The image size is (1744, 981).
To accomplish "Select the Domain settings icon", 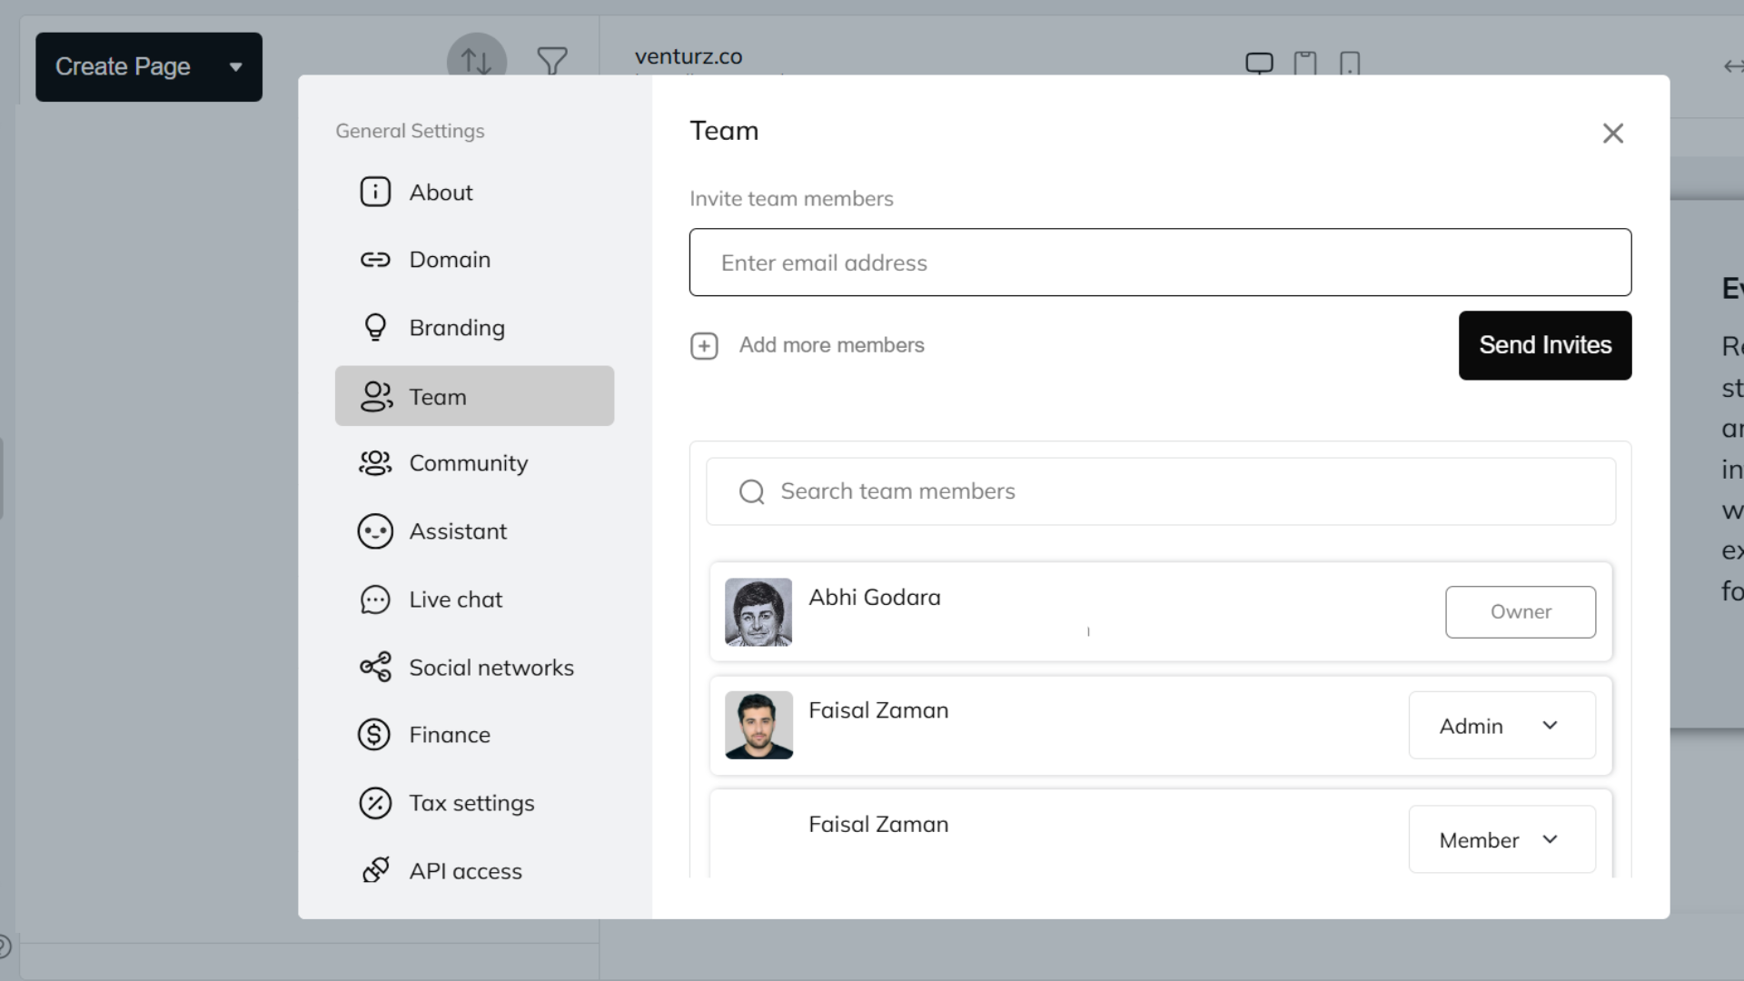I will tap(376, 260).
